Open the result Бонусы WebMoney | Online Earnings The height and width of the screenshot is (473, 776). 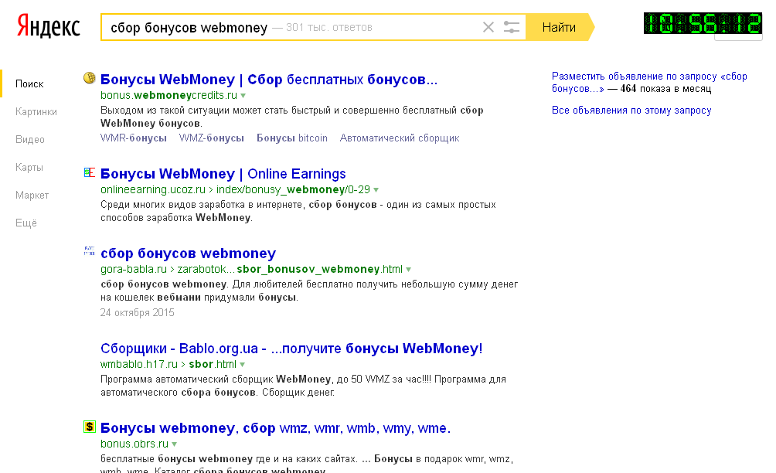pos(223,174)
